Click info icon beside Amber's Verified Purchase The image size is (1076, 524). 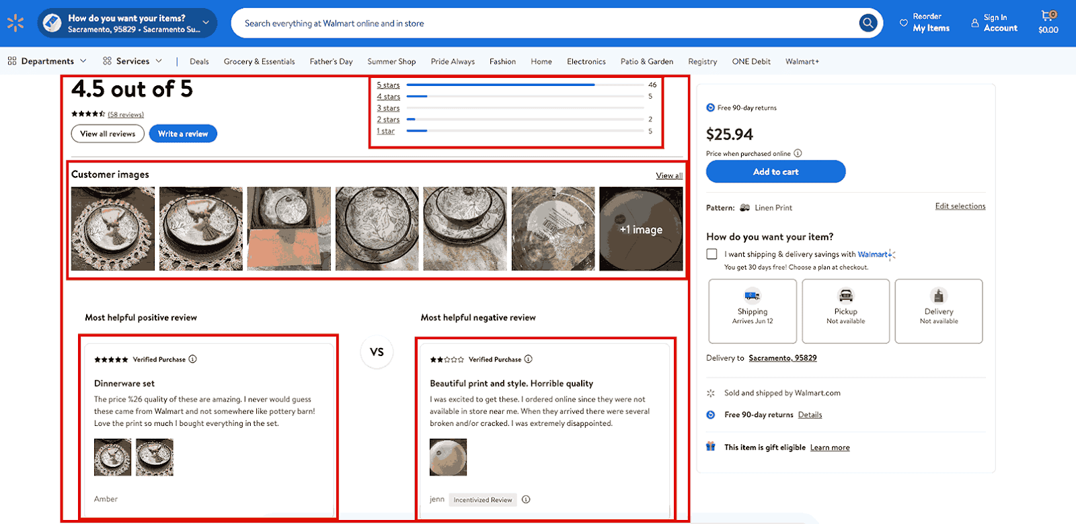(192, 359)
